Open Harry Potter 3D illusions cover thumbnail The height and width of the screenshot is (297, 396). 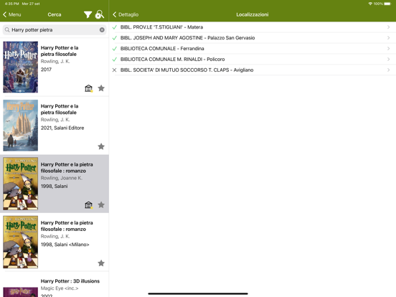tap(21, 292)
